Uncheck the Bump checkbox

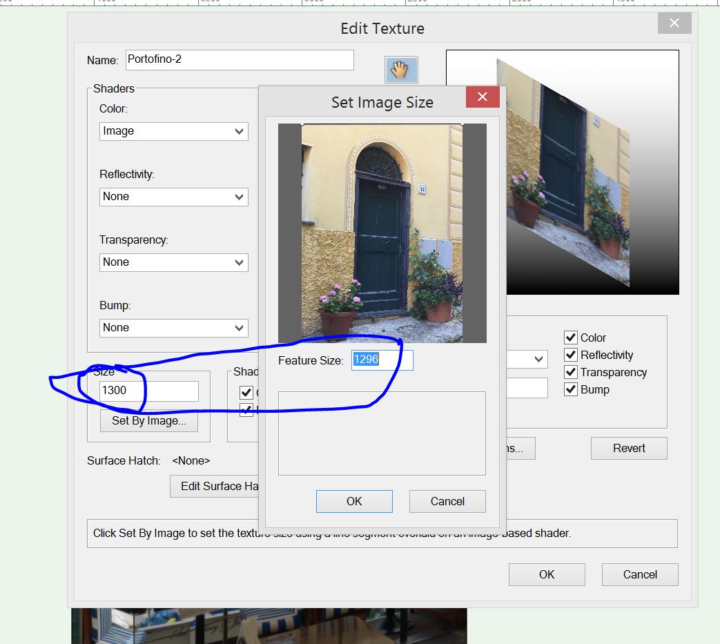pos(571,389)
